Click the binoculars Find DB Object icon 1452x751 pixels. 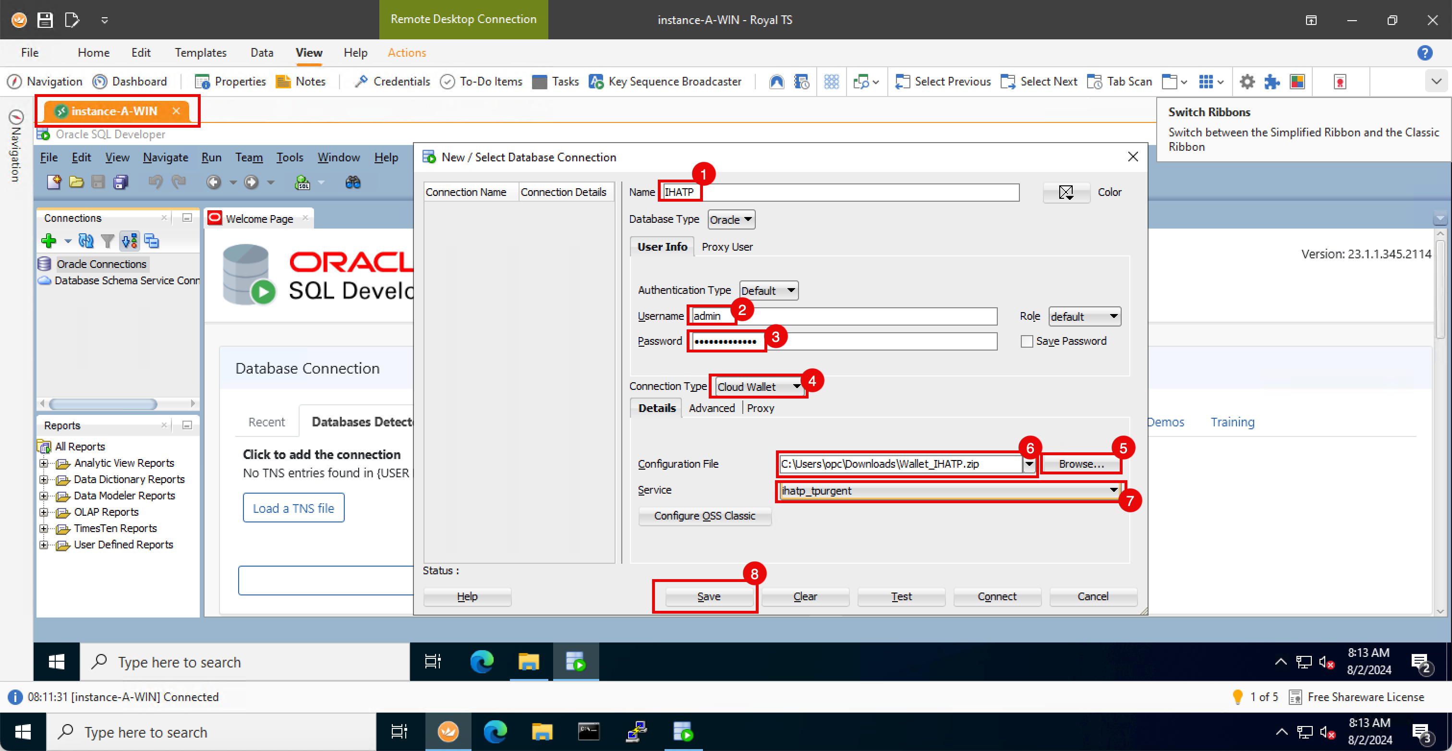click(353, 182)
